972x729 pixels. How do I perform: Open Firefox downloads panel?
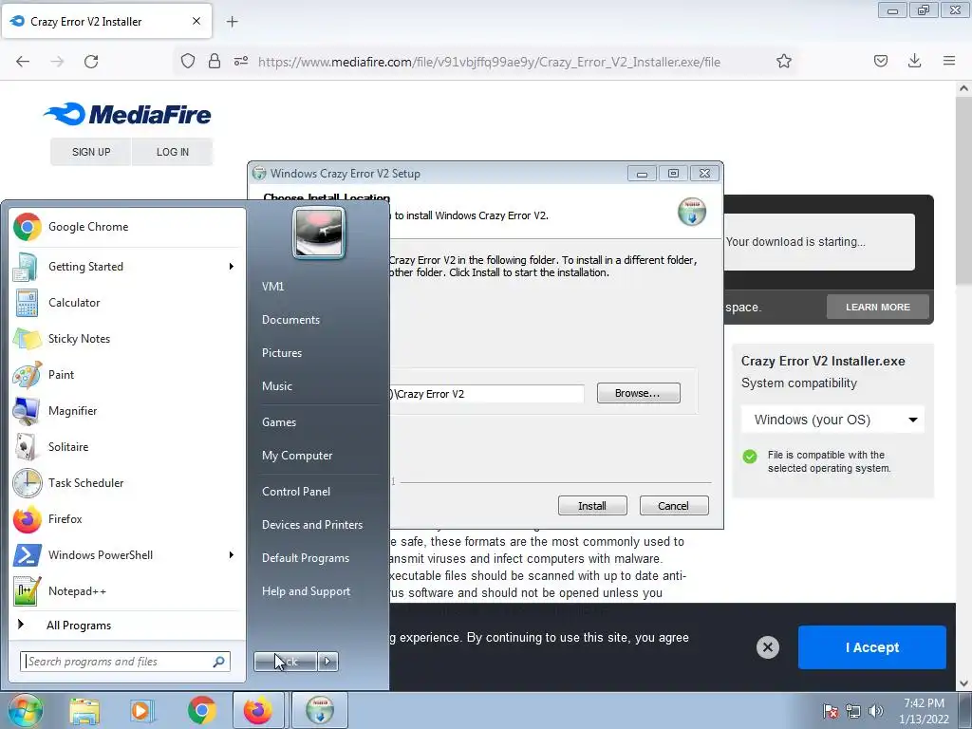click(x=914, y=61)
